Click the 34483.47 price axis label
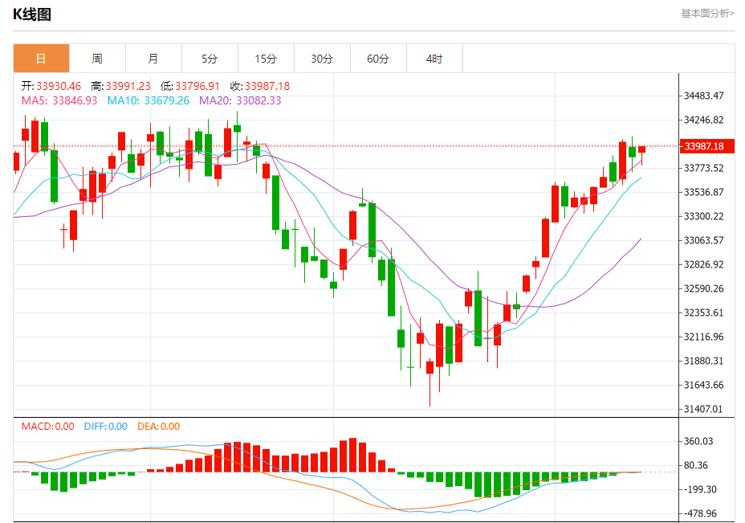Image resolution: width=745 pixels, height=523 pixels. (x=703, y=96)
